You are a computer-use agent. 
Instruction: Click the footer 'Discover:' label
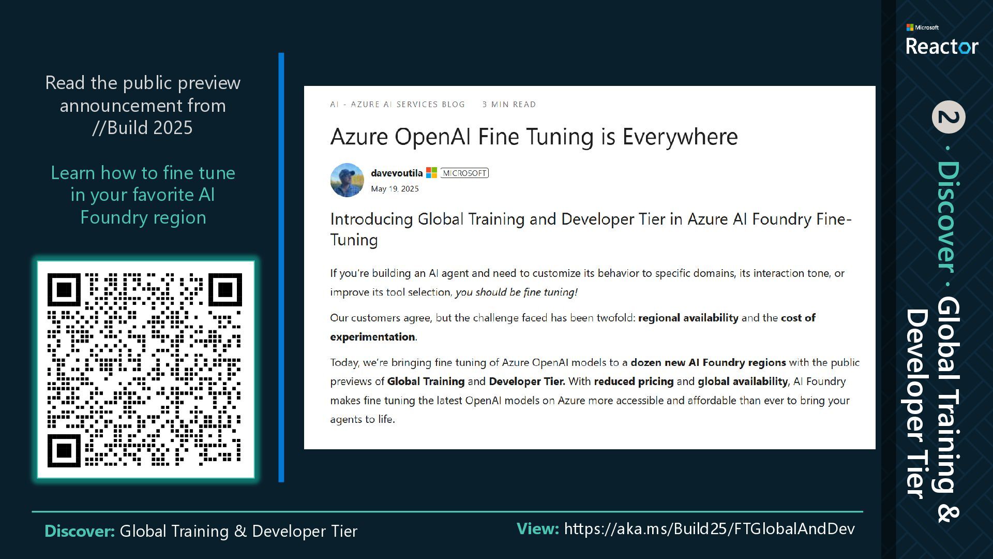(x=80, y=531)
